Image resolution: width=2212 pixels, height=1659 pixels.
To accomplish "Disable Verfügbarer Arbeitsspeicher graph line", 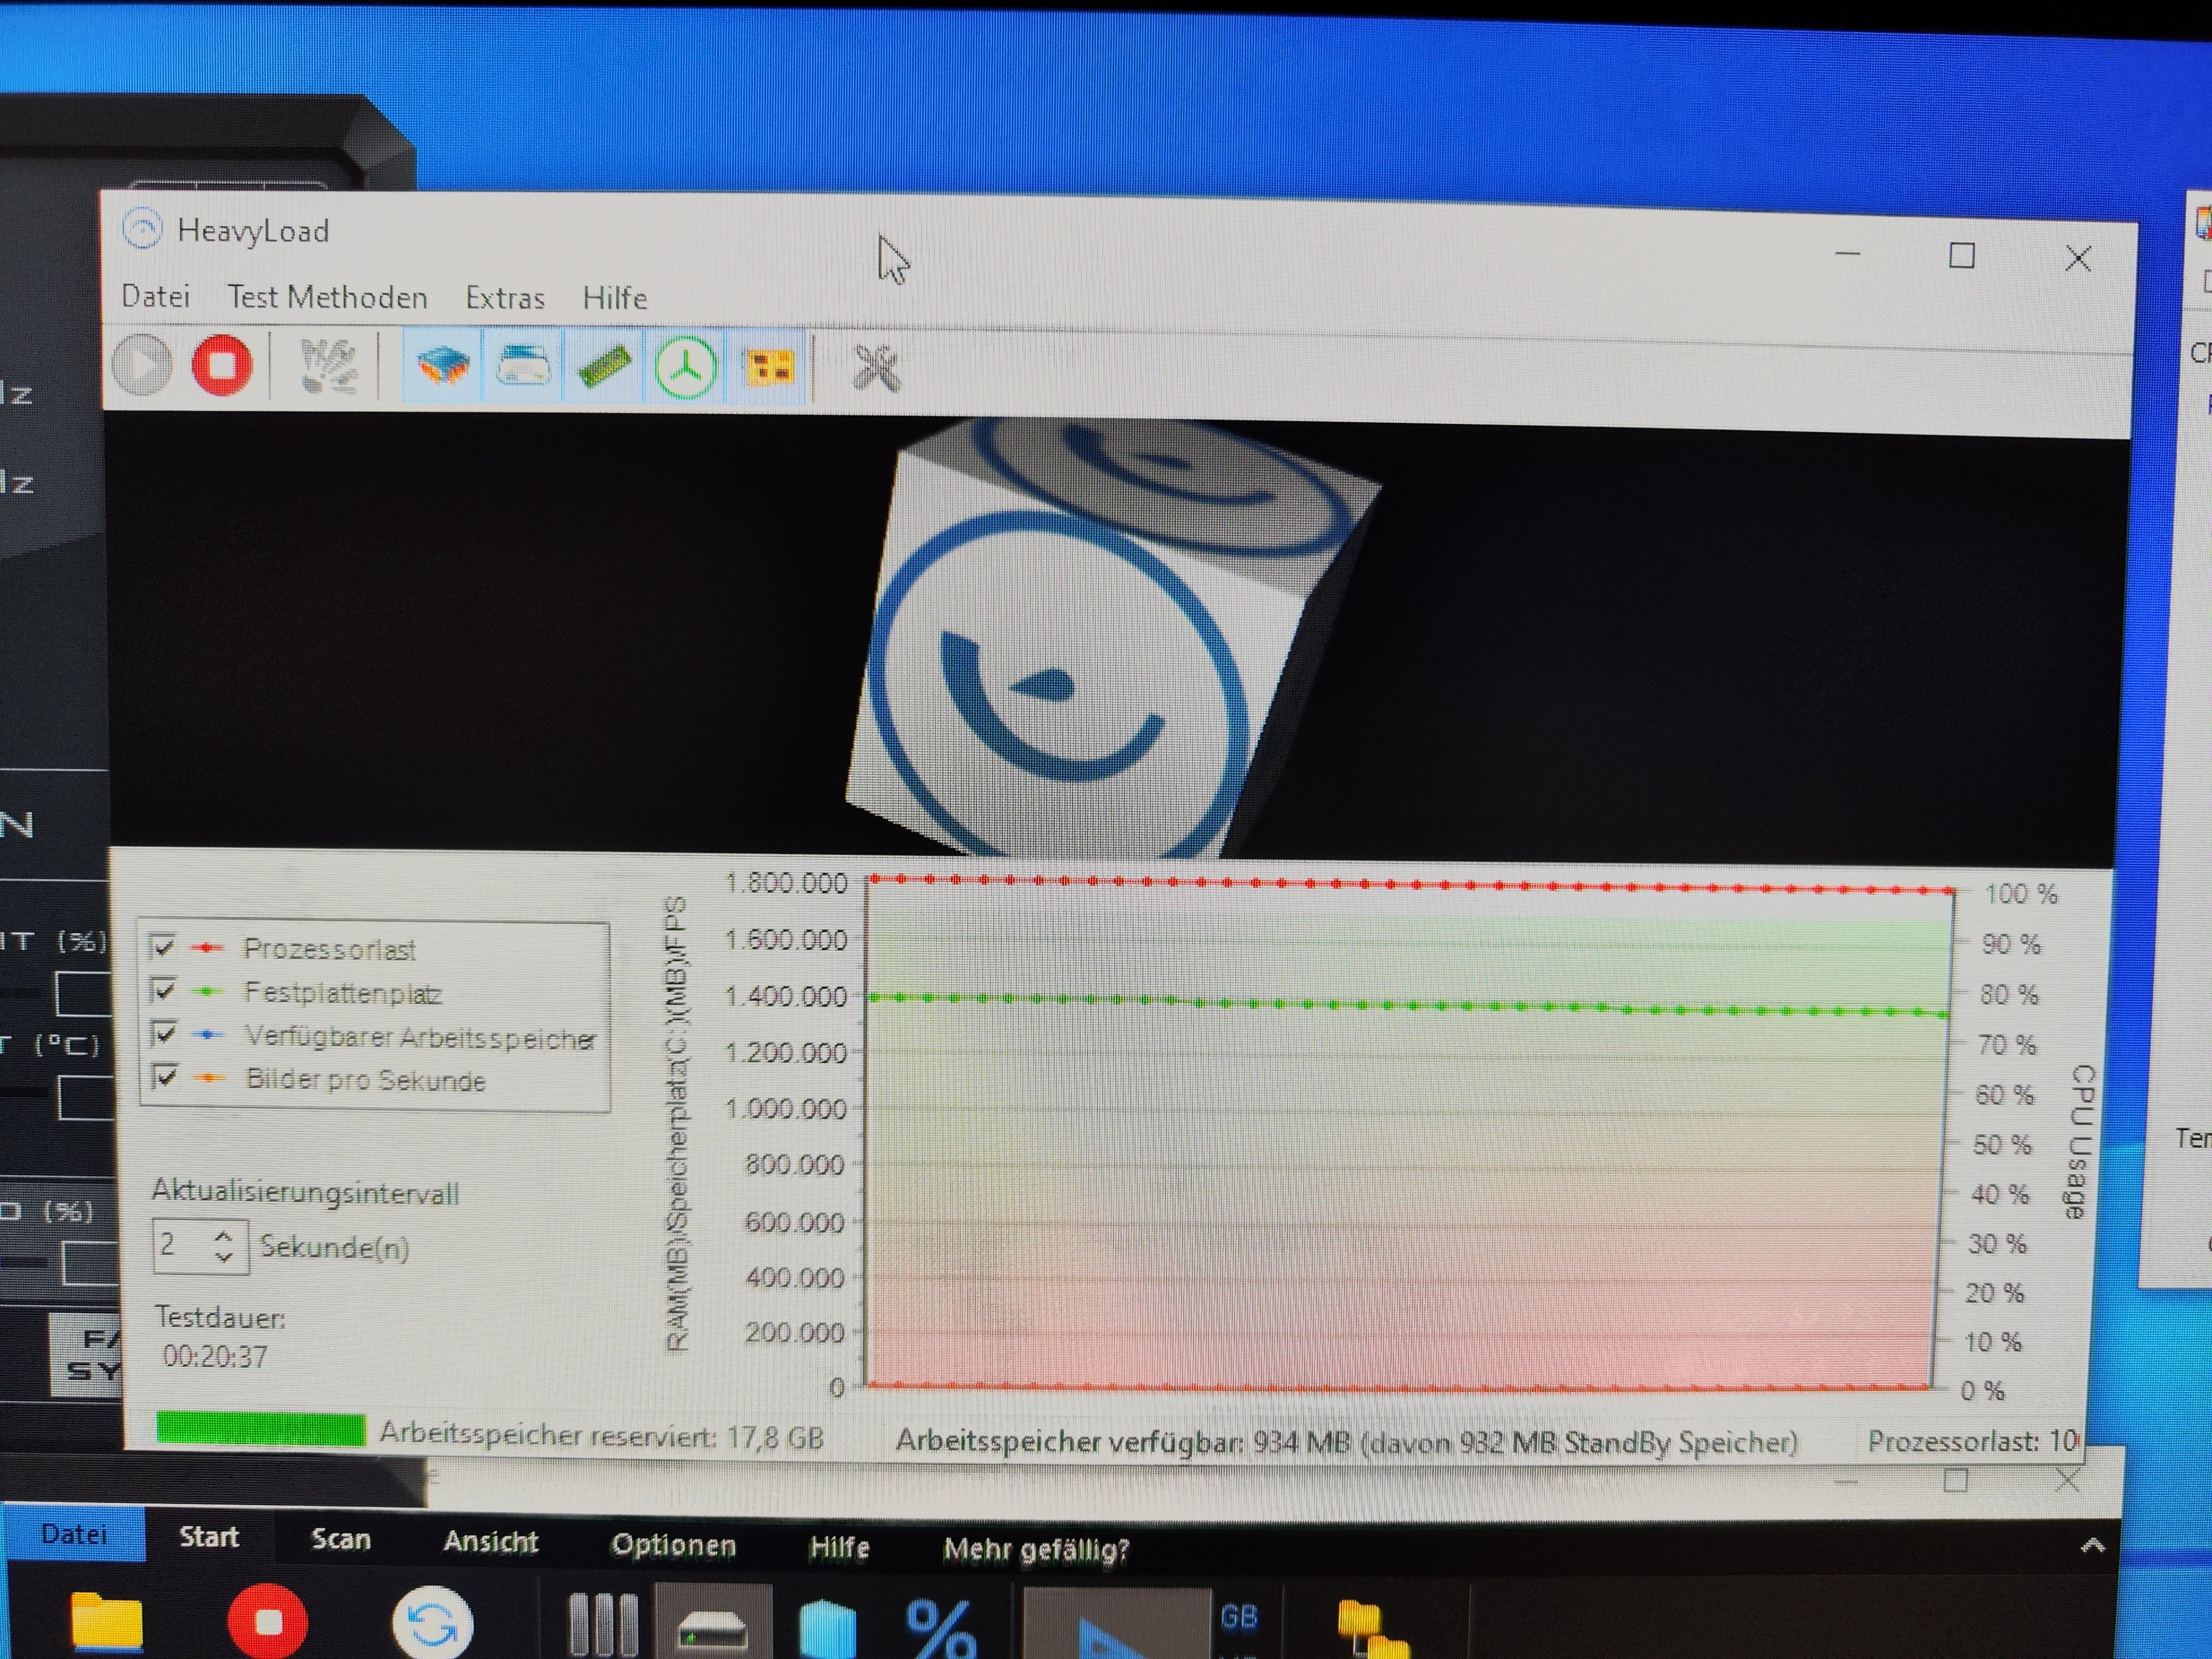I will pos(164,1032).
